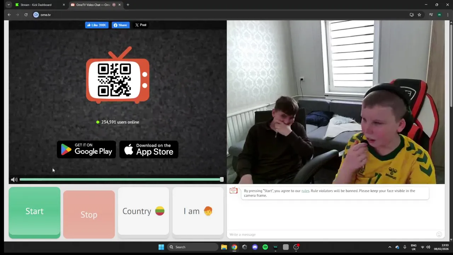This screenshot has width=453, height=255.
Task: Open File Explorer from taskbar
Action: coord(224,247)
